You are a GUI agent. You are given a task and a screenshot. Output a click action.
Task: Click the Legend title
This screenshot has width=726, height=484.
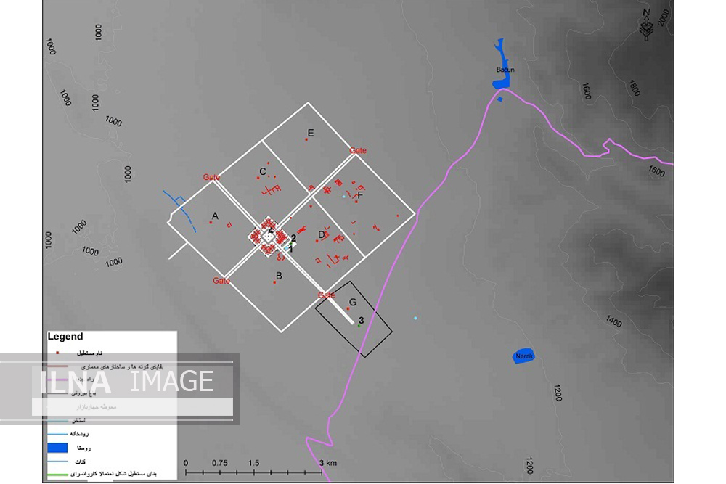coord(65,337)
